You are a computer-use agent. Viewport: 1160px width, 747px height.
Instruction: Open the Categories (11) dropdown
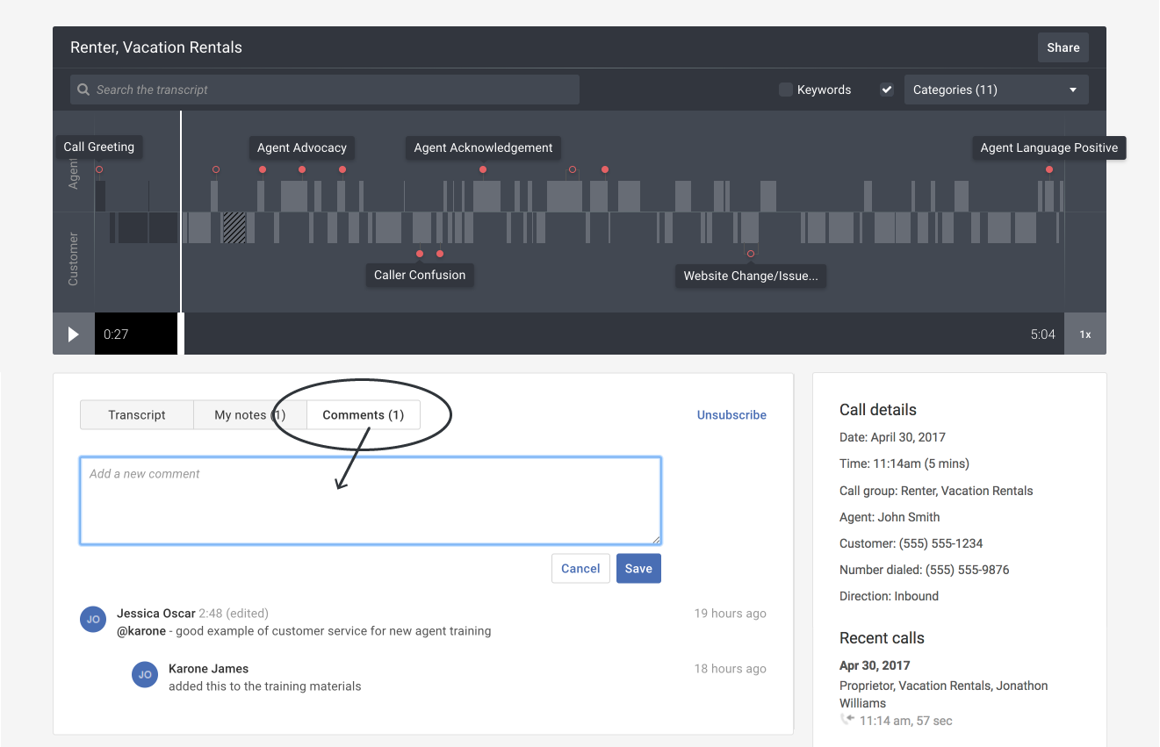996,90
